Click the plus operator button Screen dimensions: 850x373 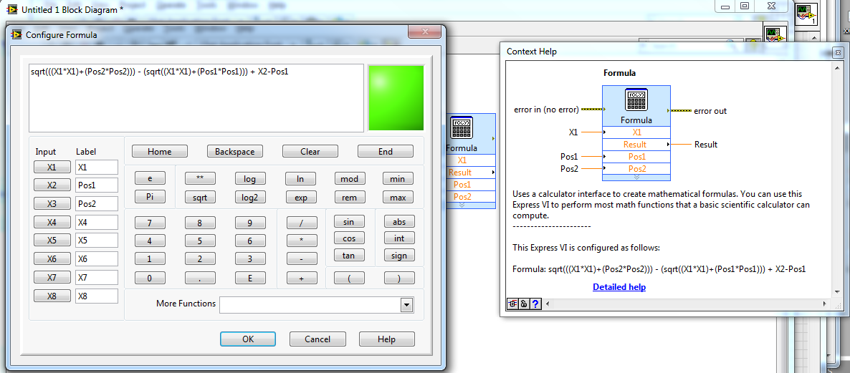point(302,278)
